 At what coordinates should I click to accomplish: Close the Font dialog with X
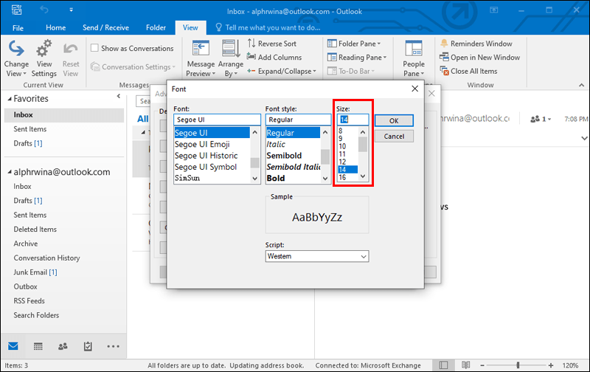tap(414, 89)
